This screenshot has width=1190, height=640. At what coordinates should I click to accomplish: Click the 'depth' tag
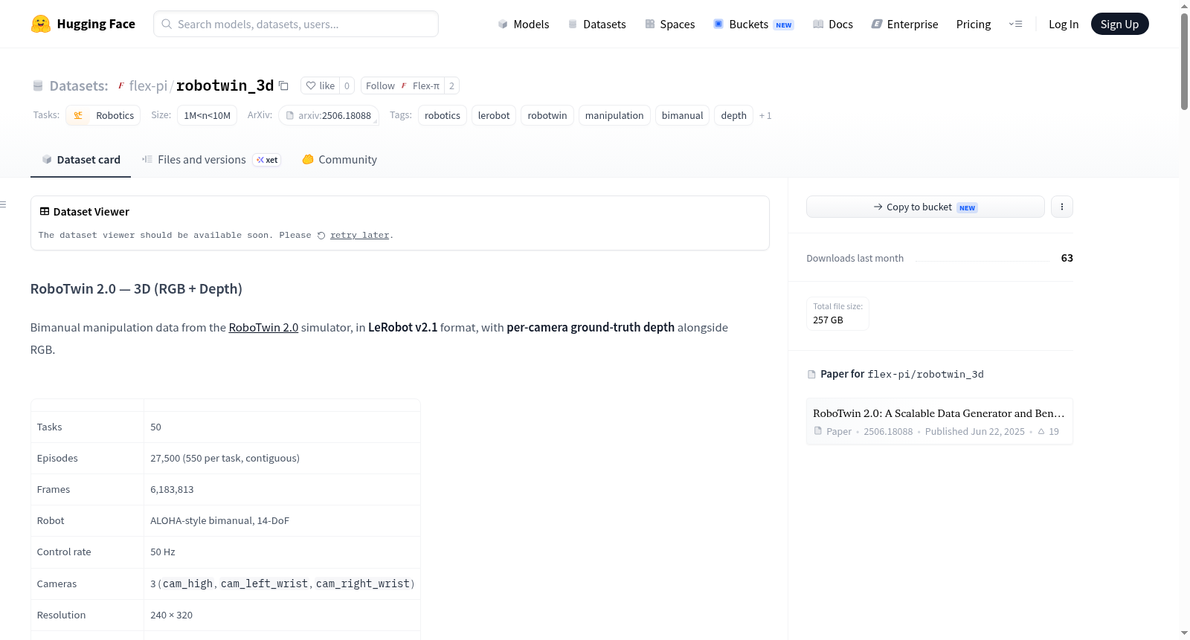click(x=733, y=115)
